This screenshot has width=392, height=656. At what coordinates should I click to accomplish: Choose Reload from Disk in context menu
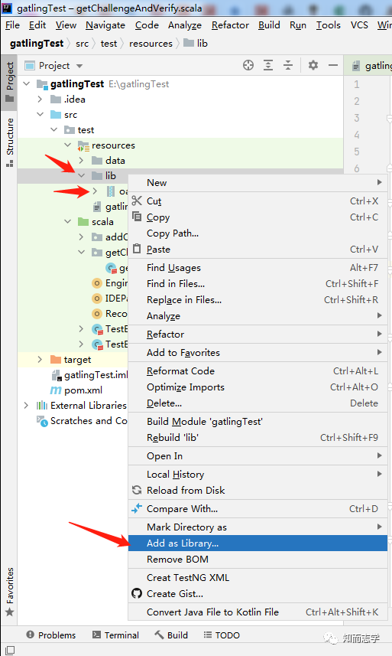[186, 491]
